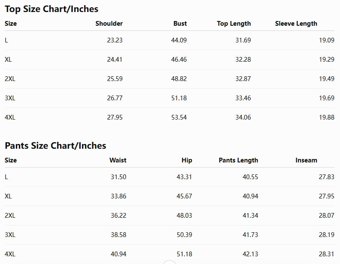340x264 pixels.
Task: Click the Inseam column header
Action: (306, 160)
